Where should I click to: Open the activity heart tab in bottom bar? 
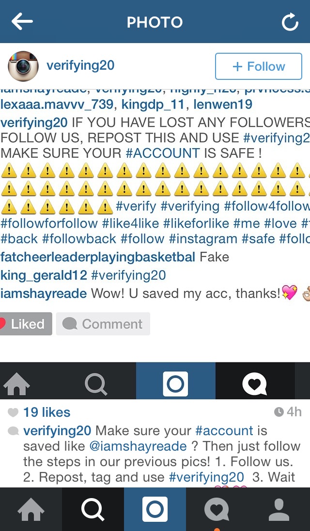[217, 509]
